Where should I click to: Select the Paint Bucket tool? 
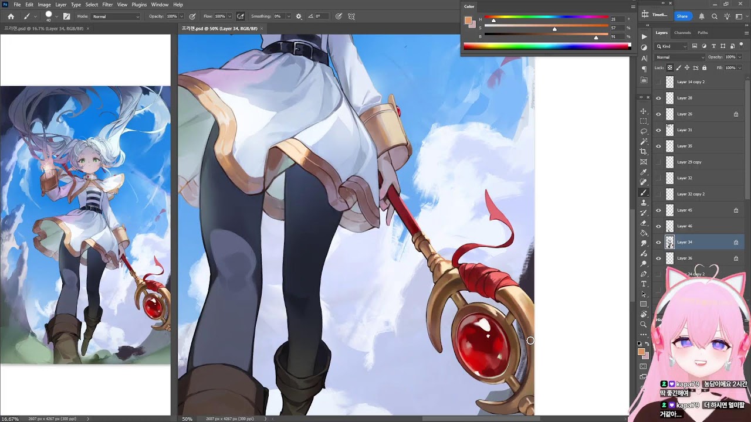click(644, 233)
